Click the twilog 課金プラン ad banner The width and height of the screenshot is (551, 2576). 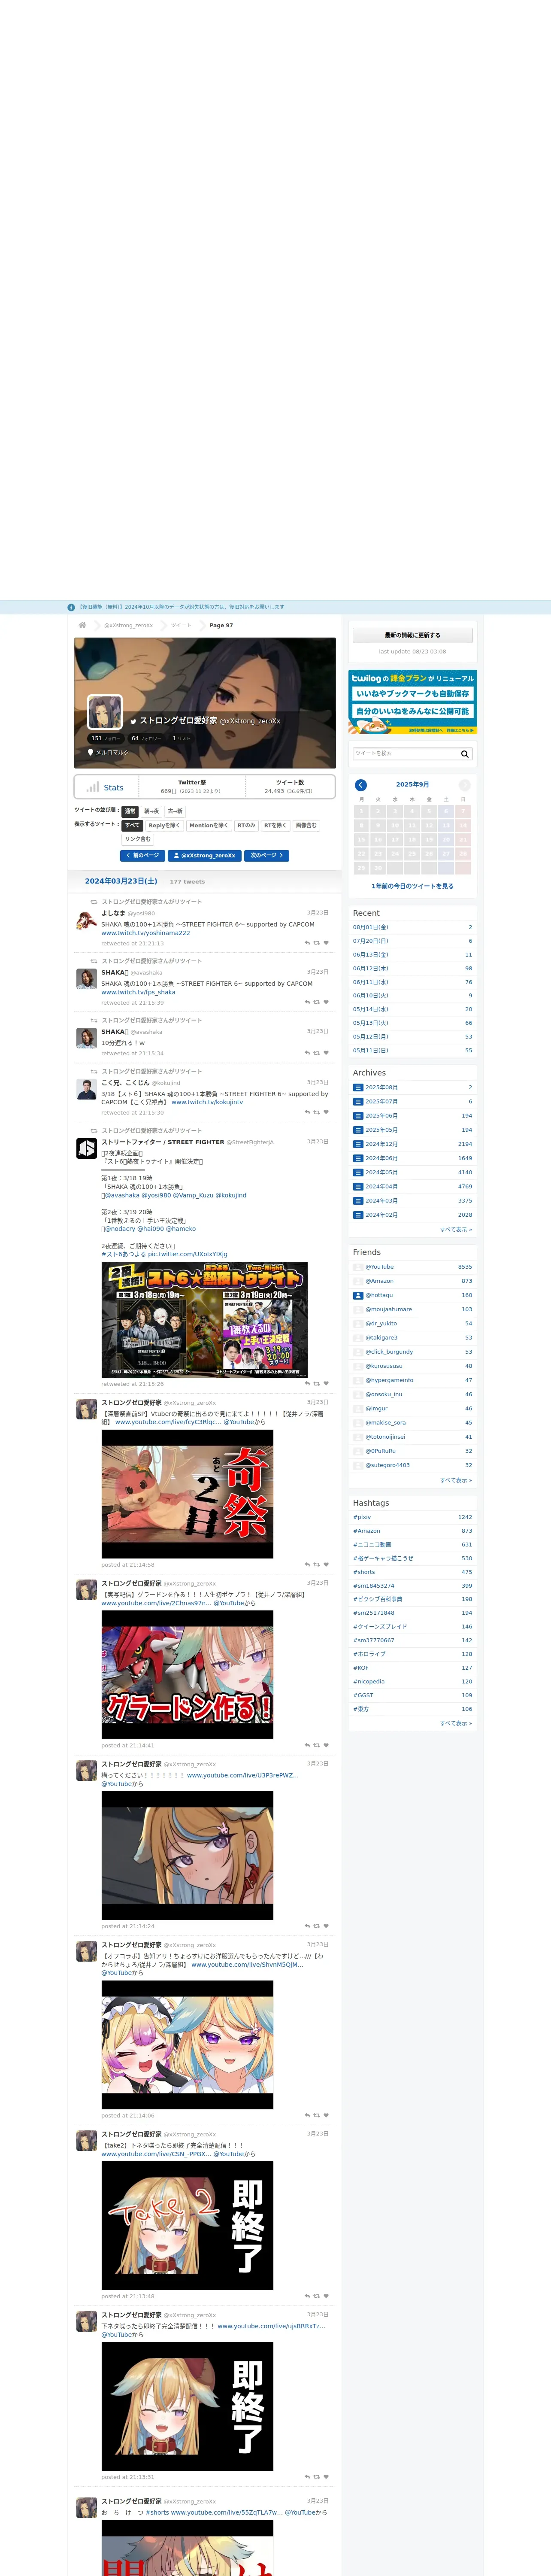[412, 702]
